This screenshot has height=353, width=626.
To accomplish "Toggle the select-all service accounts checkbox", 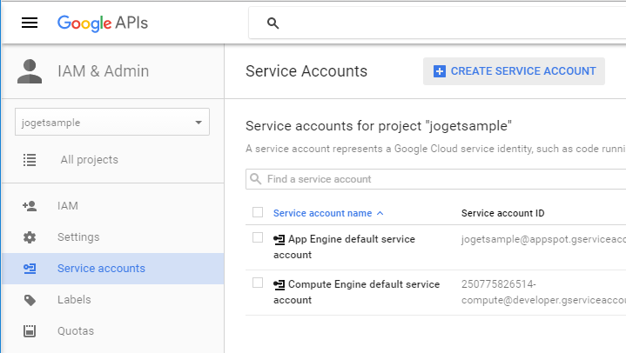I will tap(258, 213).
